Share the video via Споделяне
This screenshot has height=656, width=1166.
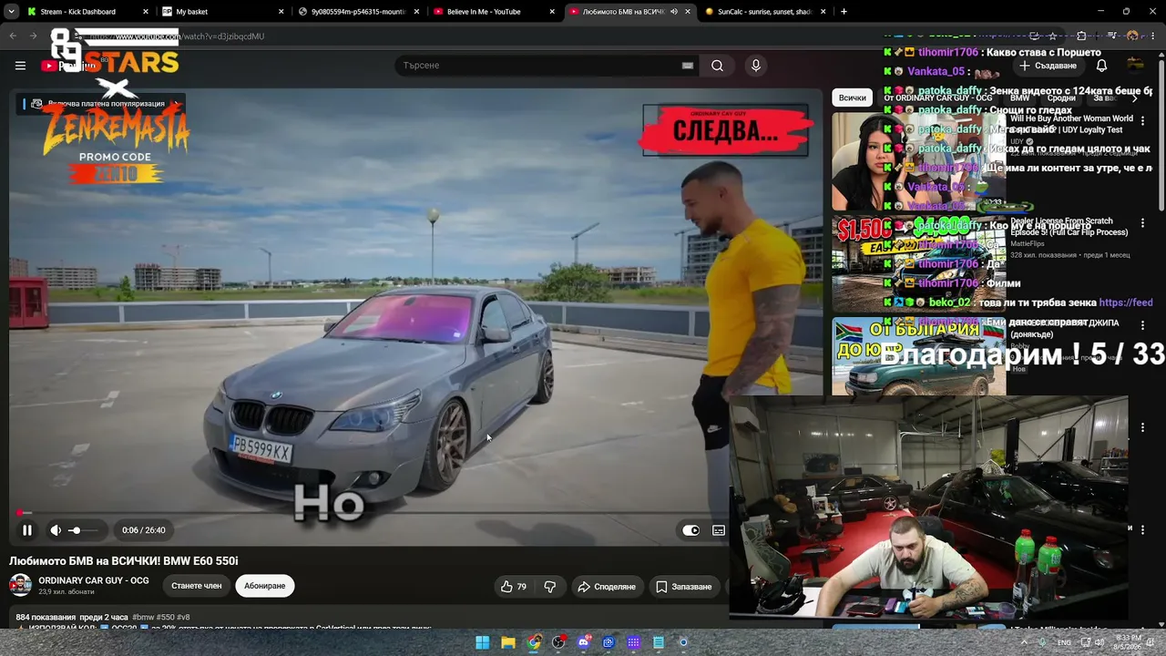(x=607, y=587)
